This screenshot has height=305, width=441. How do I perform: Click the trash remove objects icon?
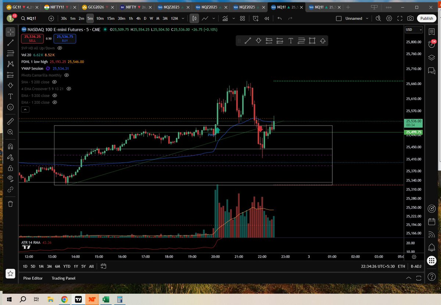[x=11, y=203]
